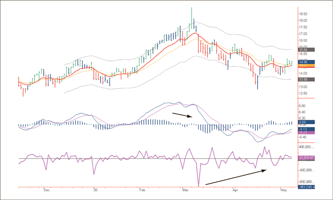Click the downward arrow in the MACD panel
The width and height of the screenshot is (333, 200).
pos(182,115)
